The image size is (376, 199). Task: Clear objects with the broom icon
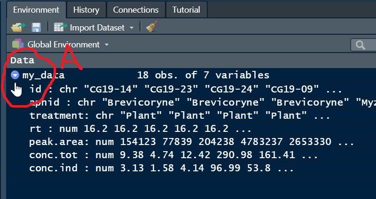[x=152, y=26]
